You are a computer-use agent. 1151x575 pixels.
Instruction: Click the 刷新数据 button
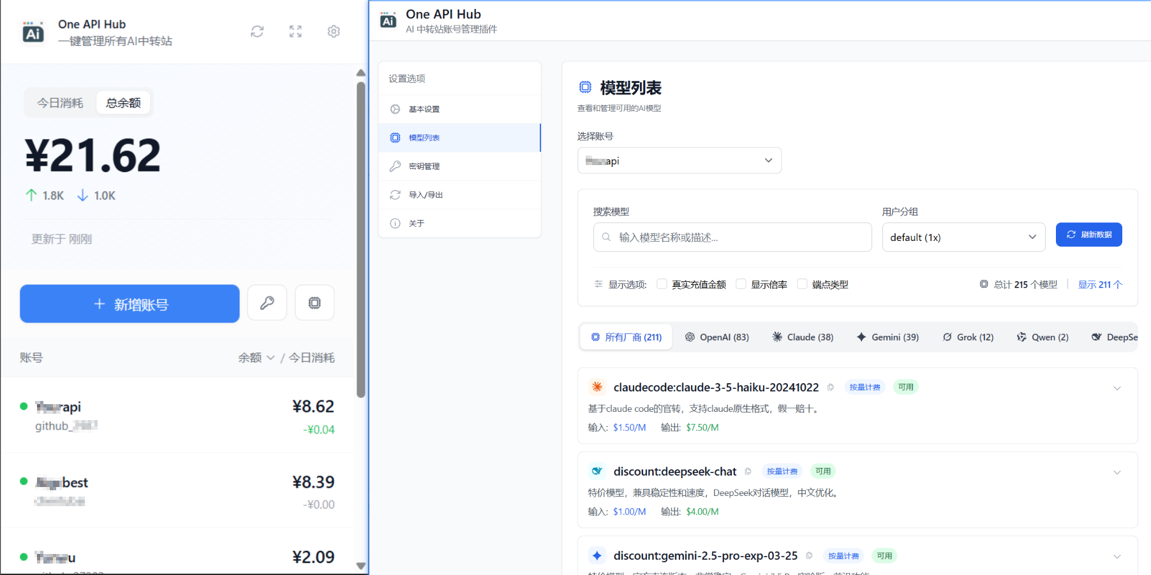click(x=1088, y=235)
